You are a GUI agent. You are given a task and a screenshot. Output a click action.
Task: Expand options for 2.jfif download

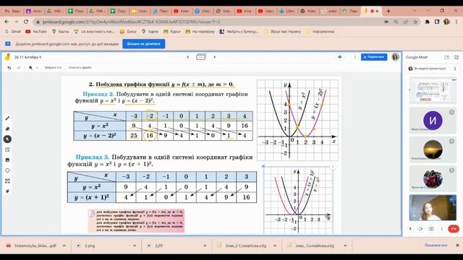tap(205, 246)
